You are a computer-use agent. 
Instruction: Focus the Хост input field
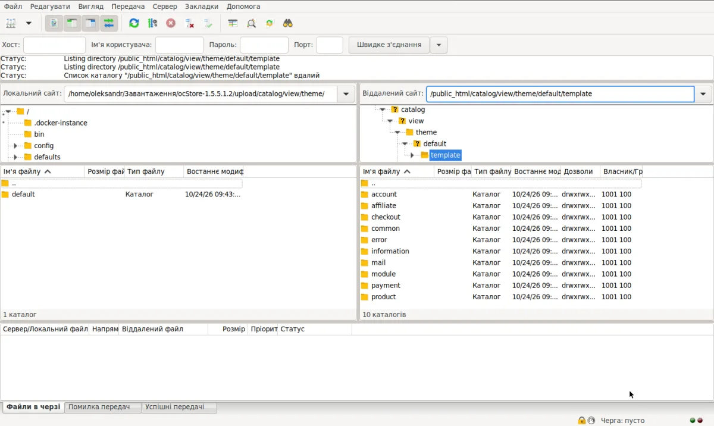[x=54, y=45]
